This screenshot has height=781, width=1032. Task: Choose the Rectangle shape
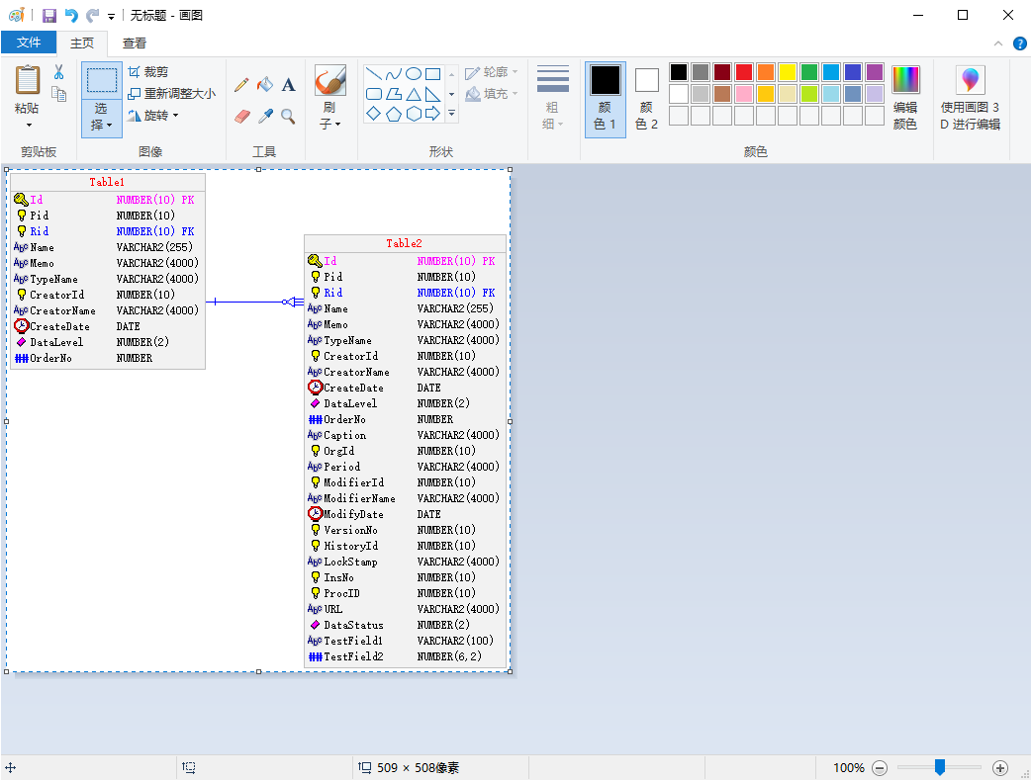tap(433, 73)
